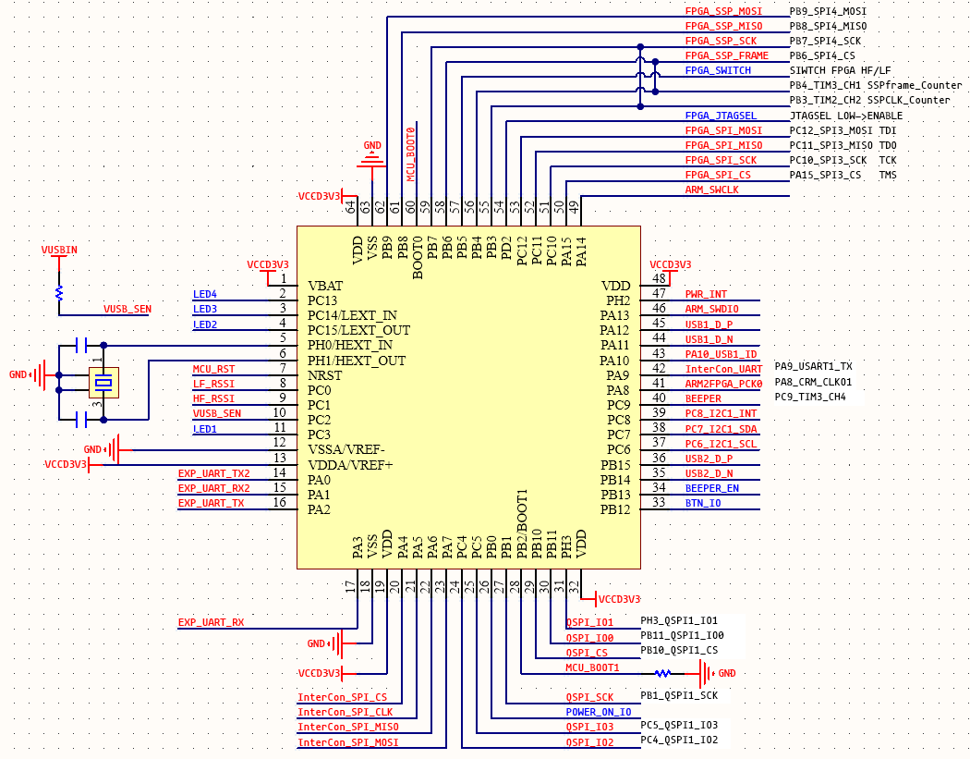Select the PC7_I2C1_SDA net label
Viewport: 970px width, 759px height.
(721, 429)
